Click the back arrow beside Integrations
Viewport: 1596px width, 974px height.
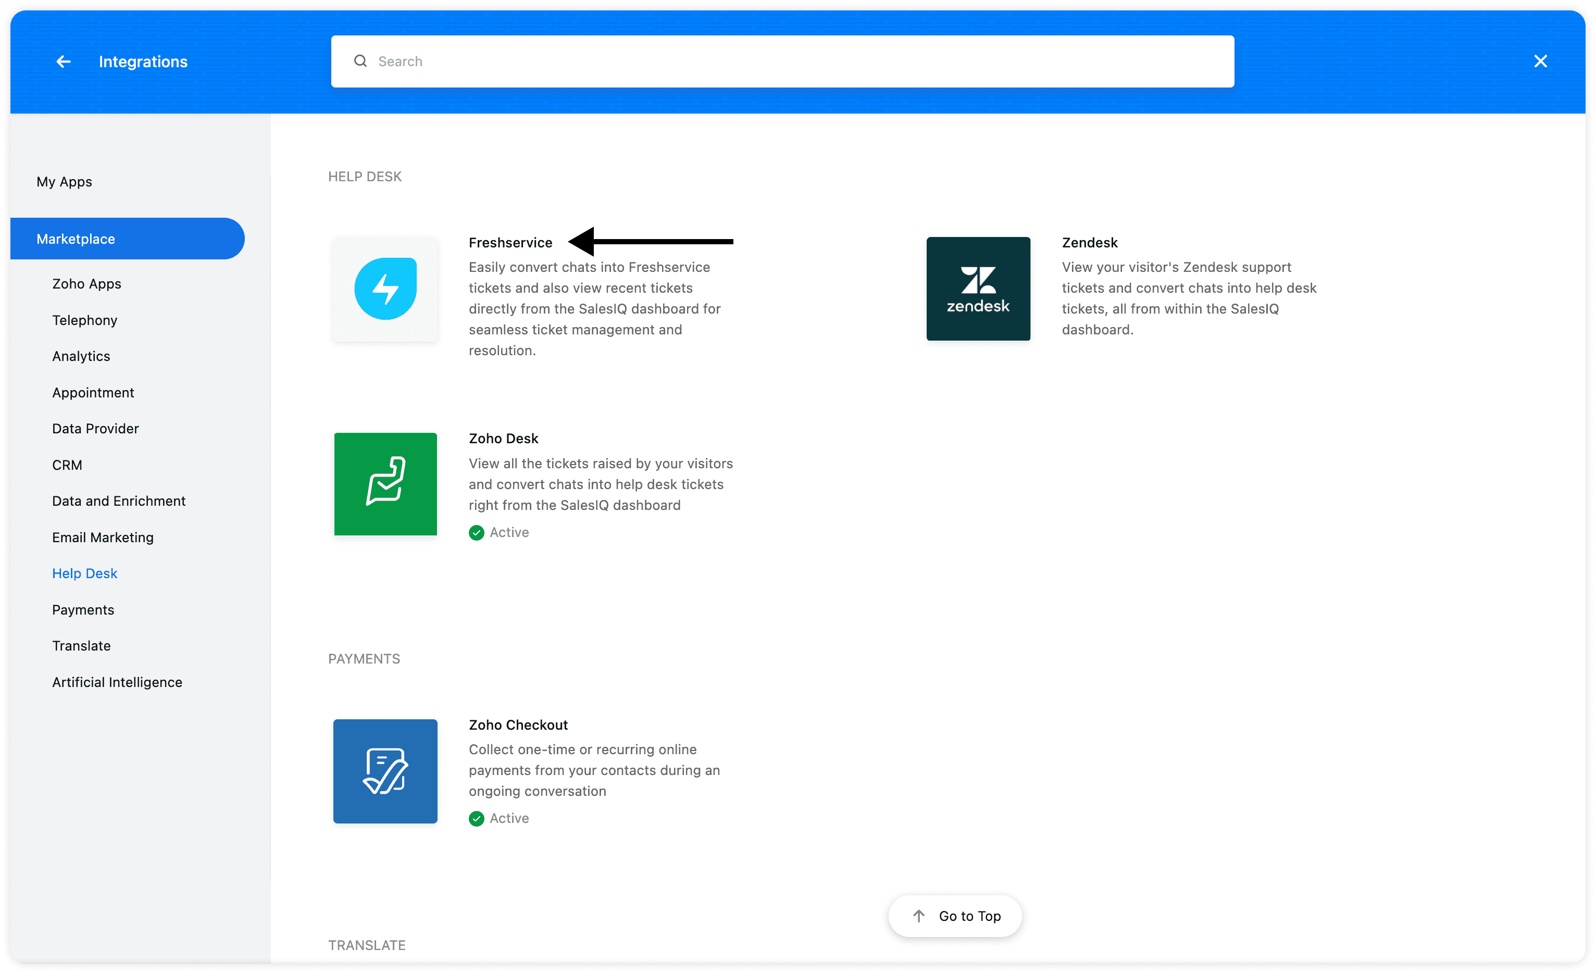(63, 61)
